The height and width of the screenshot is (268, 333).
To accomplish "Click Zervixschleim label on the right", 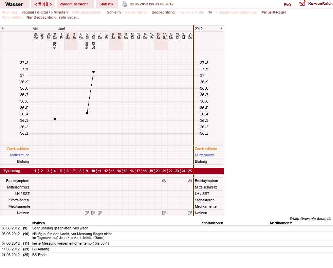I will (x=206, y=149).
